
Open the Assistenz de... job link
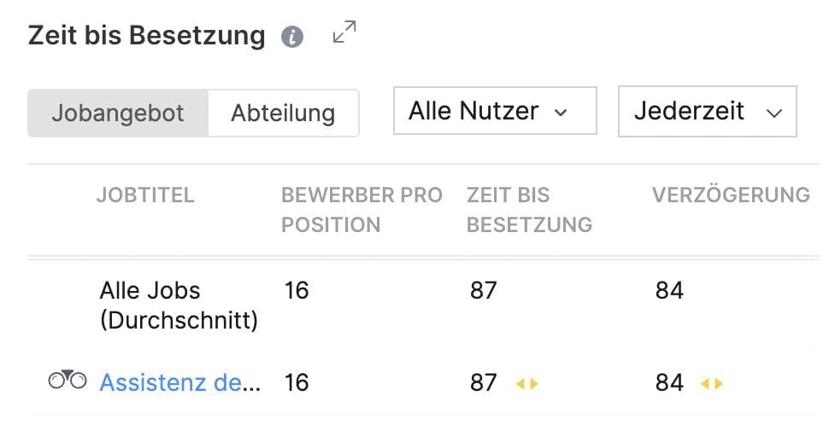180,382
